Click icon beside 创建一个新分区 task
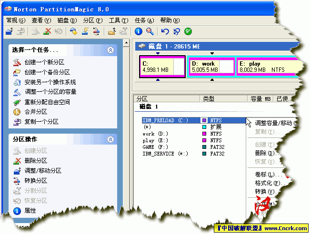Image resolution: width=310 pixels, height=234 pixels. coord(17,62)
